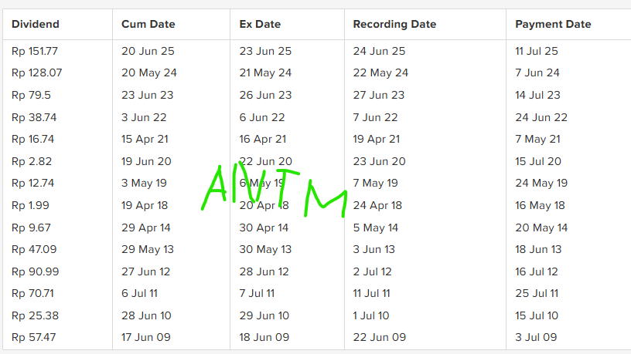This screenshot has height=354, width=631.
Task: Click recording date 19 Apr 21
Action: pyautogui.click(x=377, y=140)
